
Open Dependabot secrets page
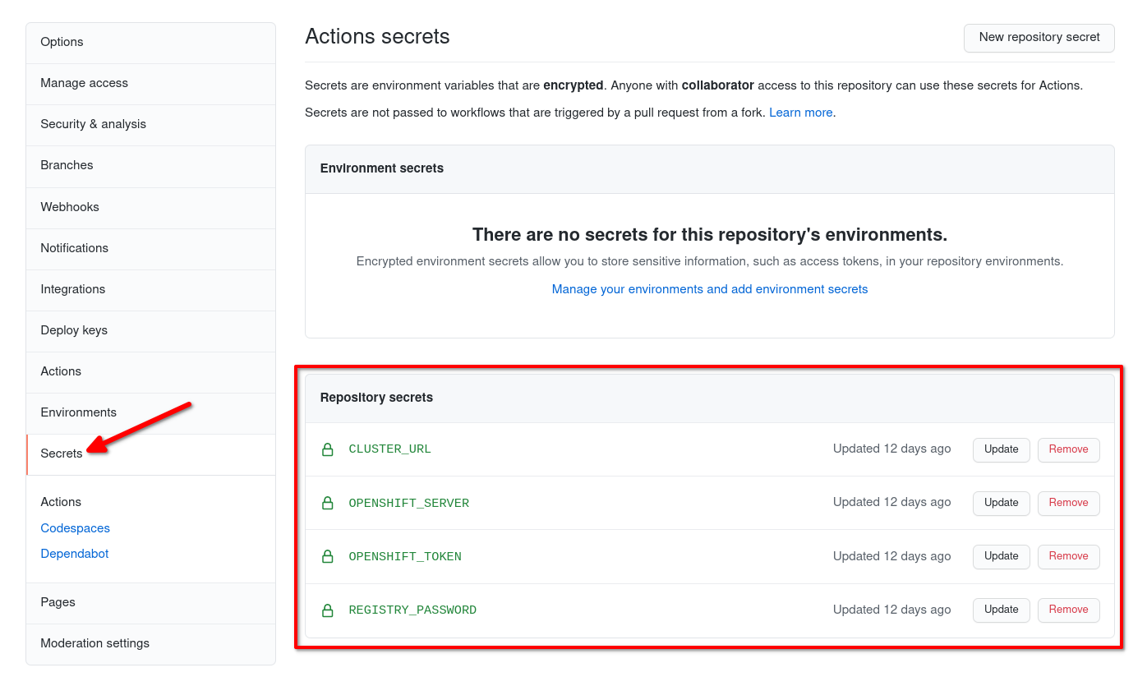click(x=75, y=554)
